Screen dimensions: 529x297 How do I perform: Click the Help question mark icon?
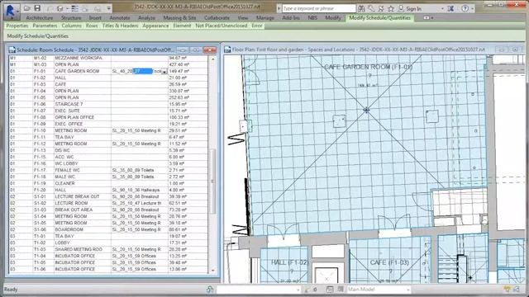coord(465,8)
